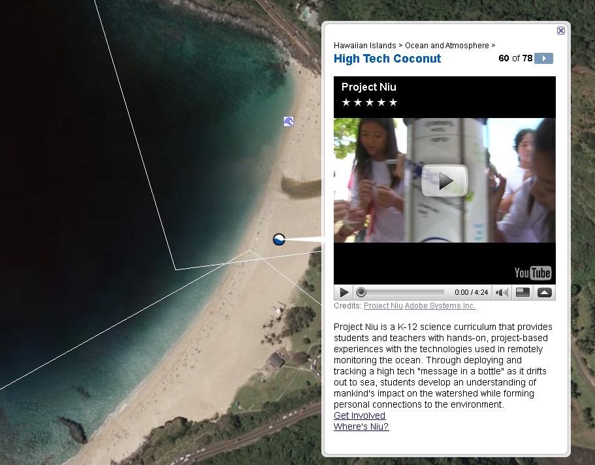The height and width of the screenshot is (465, 595).
Task: Click the 0:00 / 4:24 time display
Action: pos(471,292)
